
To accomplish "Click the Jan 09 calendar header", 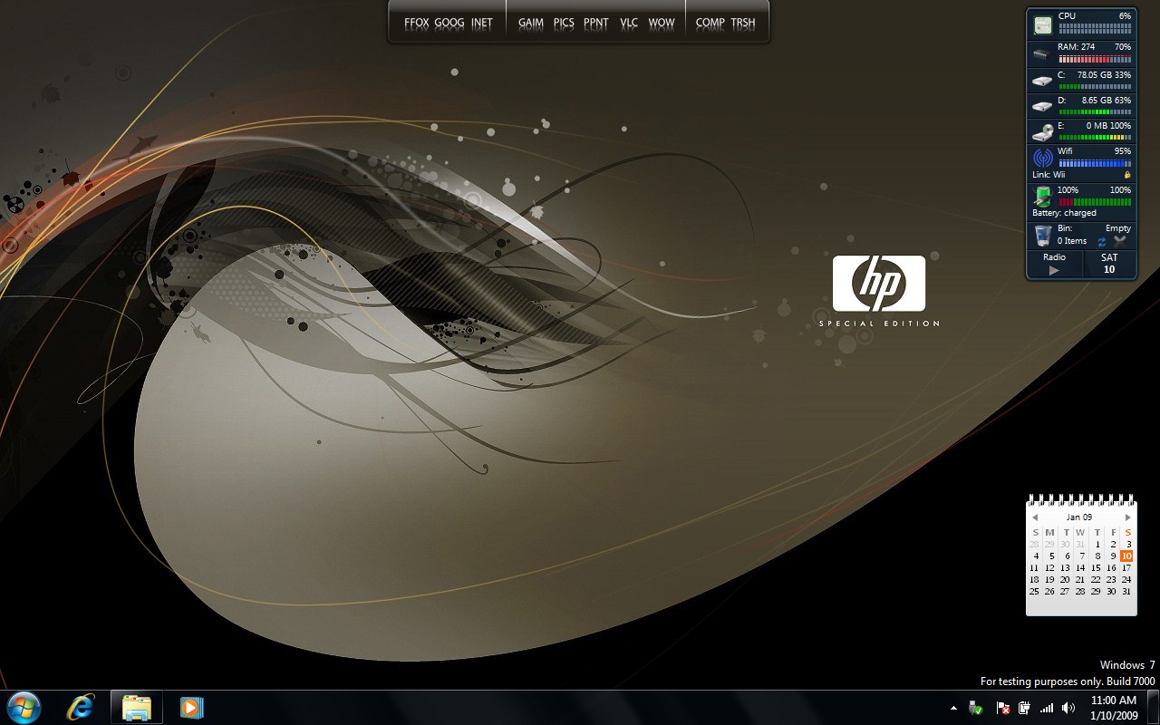I will [1079, 517].
